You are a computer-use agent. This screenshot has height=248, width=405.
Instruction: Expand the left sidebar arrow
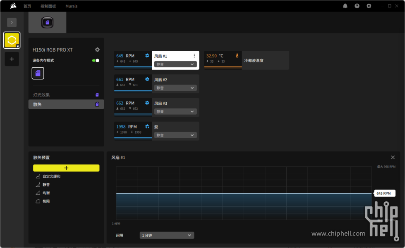point(12,22)
